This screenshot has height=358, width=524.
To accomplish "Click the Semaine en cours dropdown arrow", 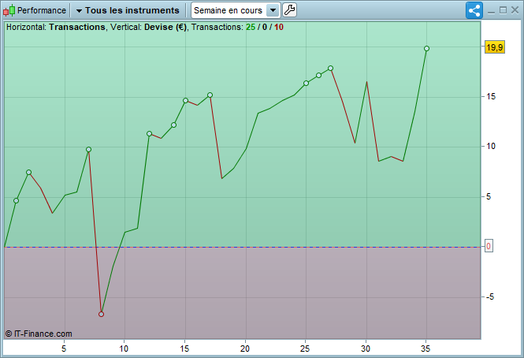I will point(273,10).
